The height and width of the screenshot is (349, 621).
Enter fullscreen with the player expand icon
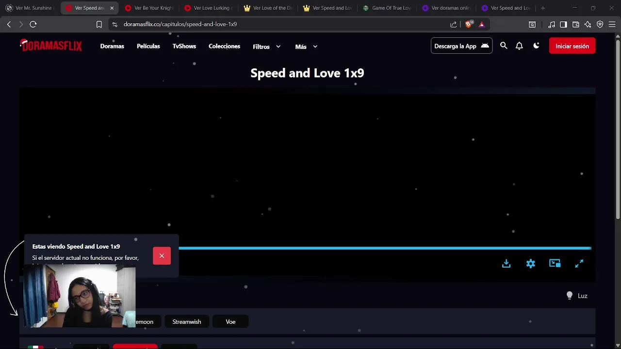tap(579, 263)
